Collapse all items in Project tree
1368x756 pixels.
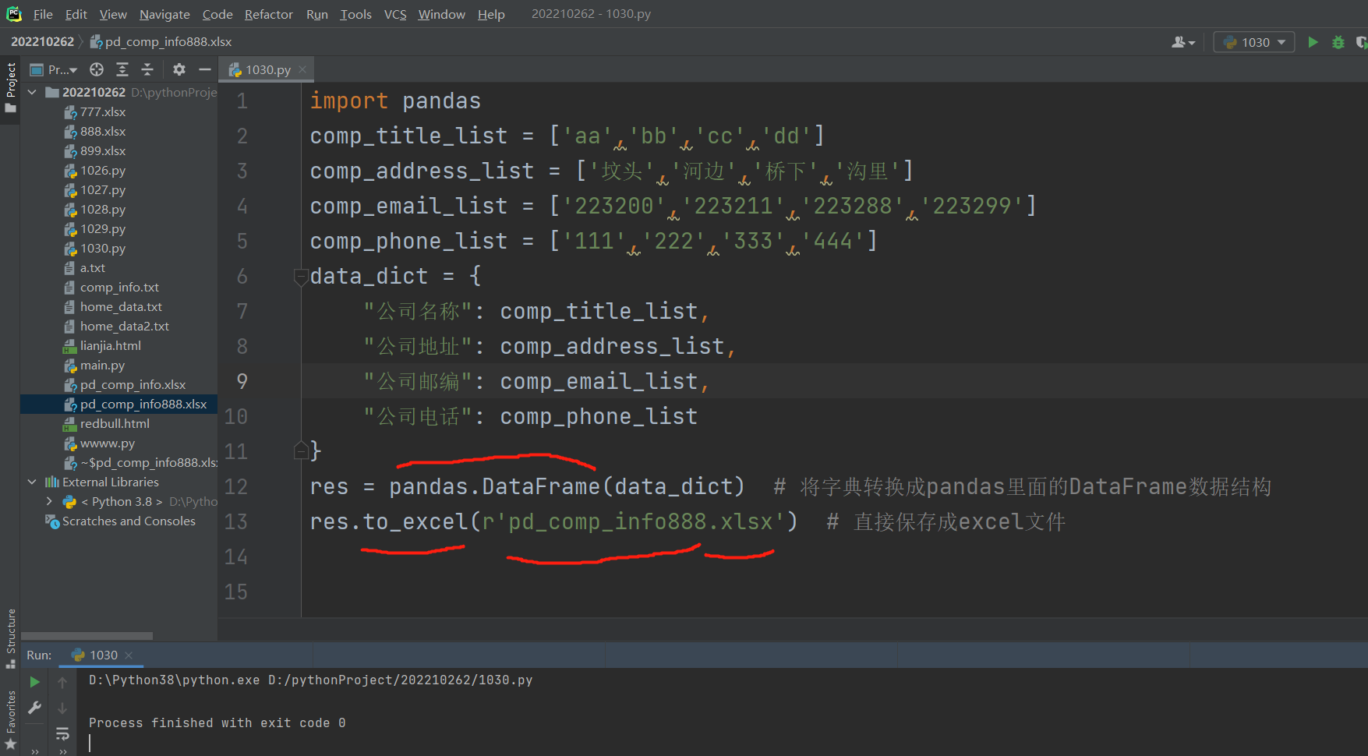[147, 69]
